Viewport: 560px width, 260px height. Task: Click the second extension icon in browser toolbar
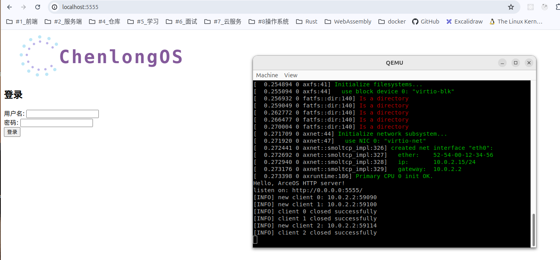[x=545, y=7]
